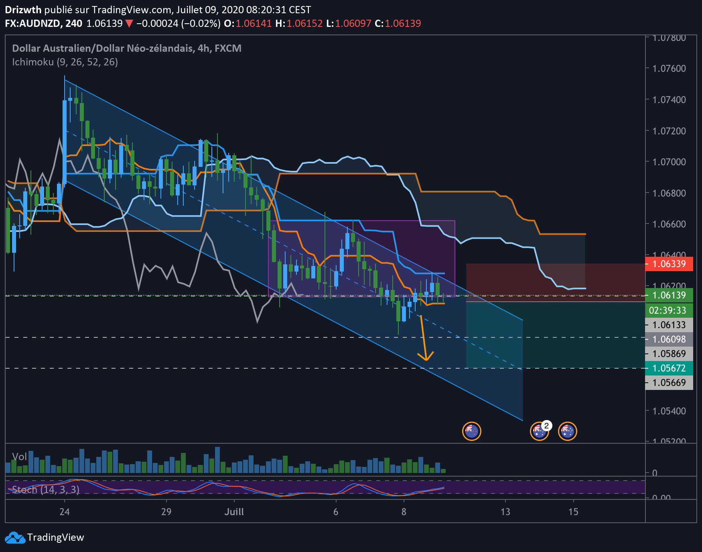Image resolution: width=702 pixels, height=552 pixels.
Task: Click the 15 date label on time axis
Action: pos(574,512)
